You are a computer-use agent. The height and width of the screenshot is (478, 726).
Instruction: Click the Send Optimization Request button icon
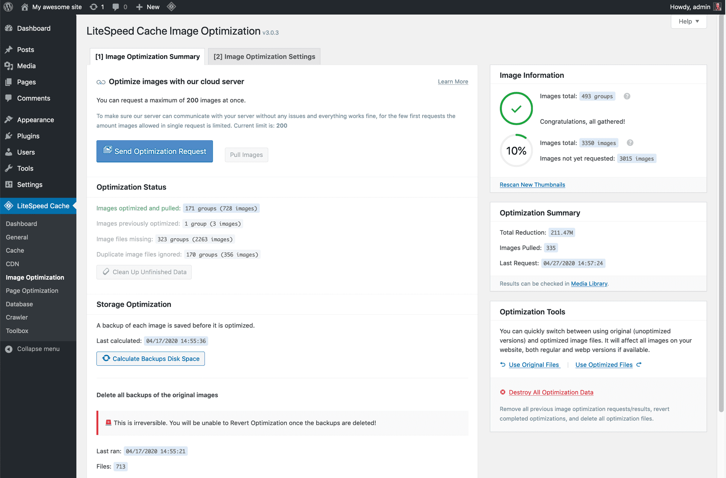(x=107, y=150)
